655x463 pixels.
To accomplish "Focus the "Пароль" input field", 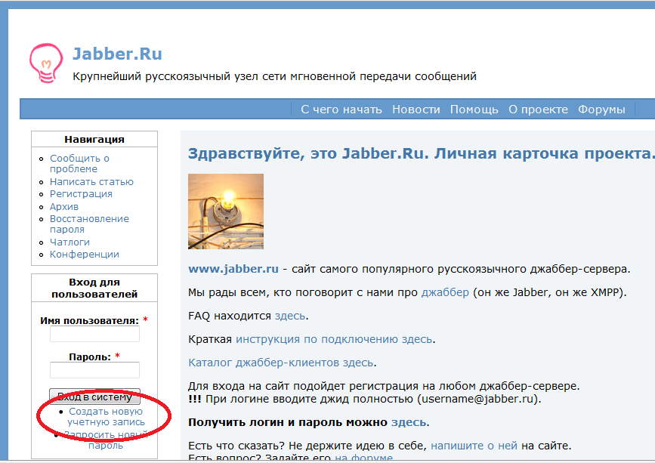I will 95,370.
